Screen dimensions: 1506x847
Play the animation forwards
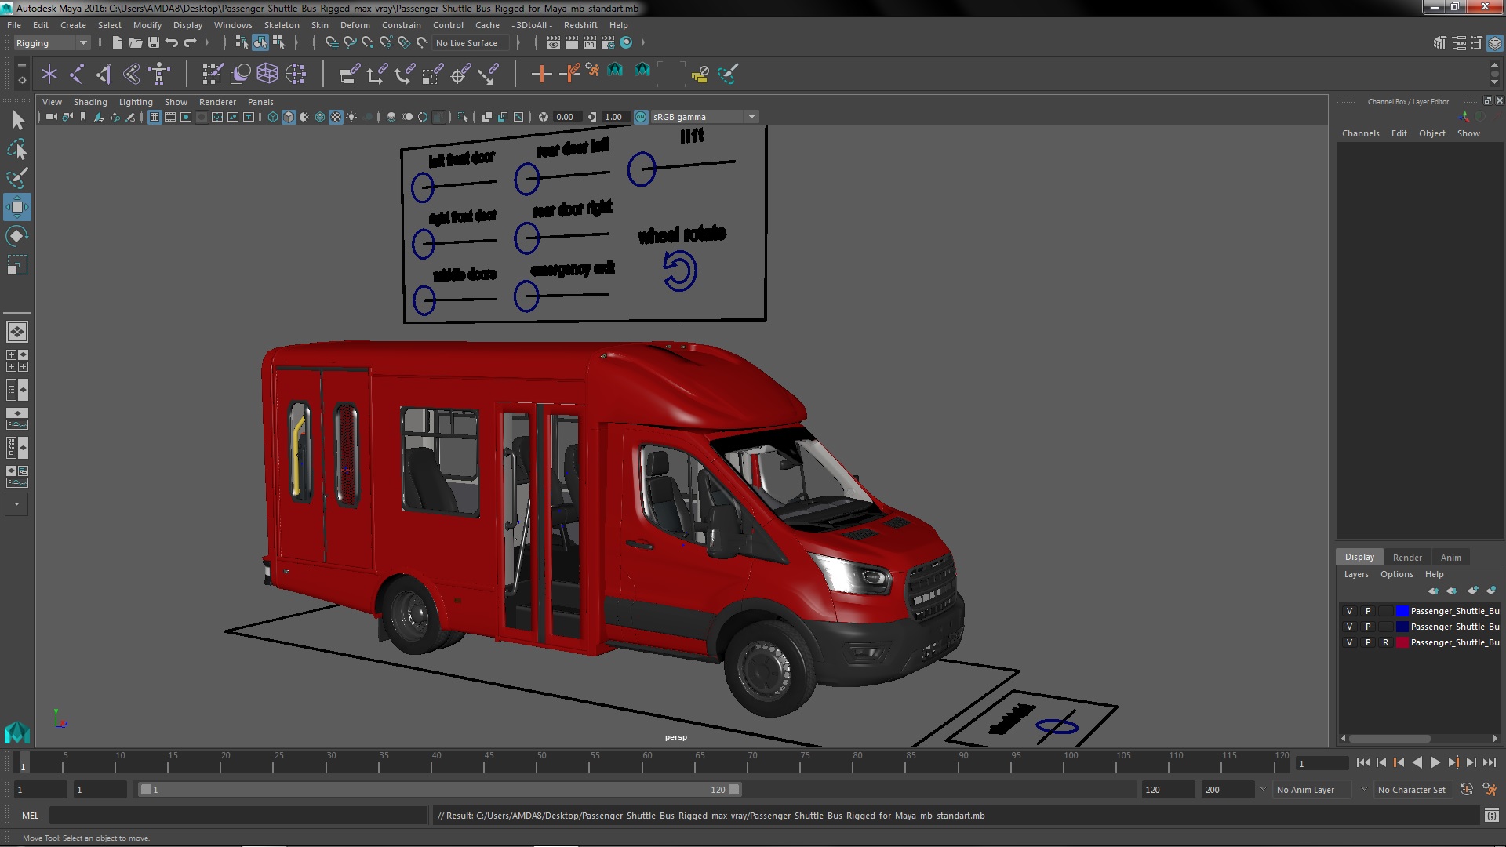(x=1435, y=762)
